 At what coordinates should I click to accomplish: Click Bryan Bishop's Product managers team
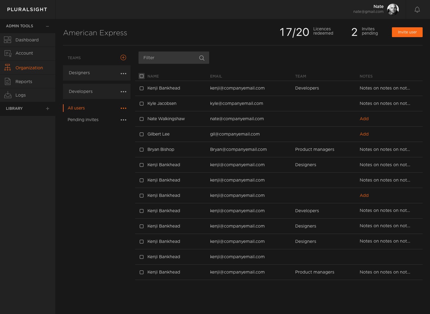point(315,149)
